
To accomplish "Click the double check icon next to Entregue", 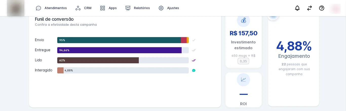I will tap(194, 50).
